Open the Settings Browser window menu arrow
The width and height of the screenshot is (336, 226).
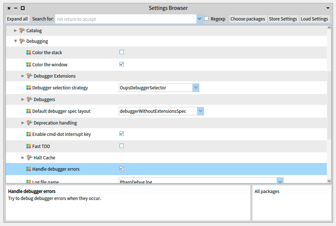point(328,8)
